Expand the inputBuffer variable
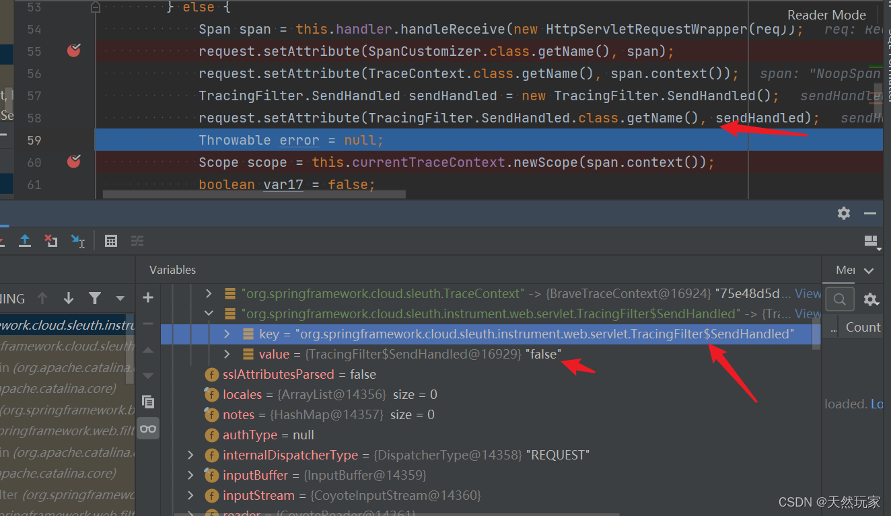This screenshot has height=516, width=891. coord(191,476)
